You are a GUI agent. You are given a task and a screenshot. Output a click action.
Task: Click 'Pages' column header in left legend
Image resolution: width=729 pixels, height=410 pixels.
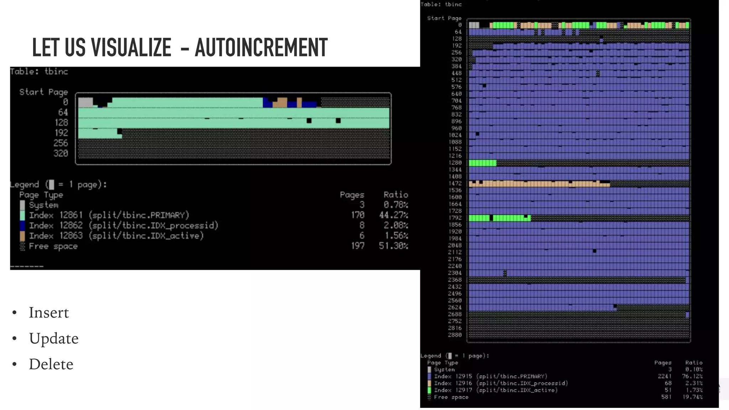[352, 195]
